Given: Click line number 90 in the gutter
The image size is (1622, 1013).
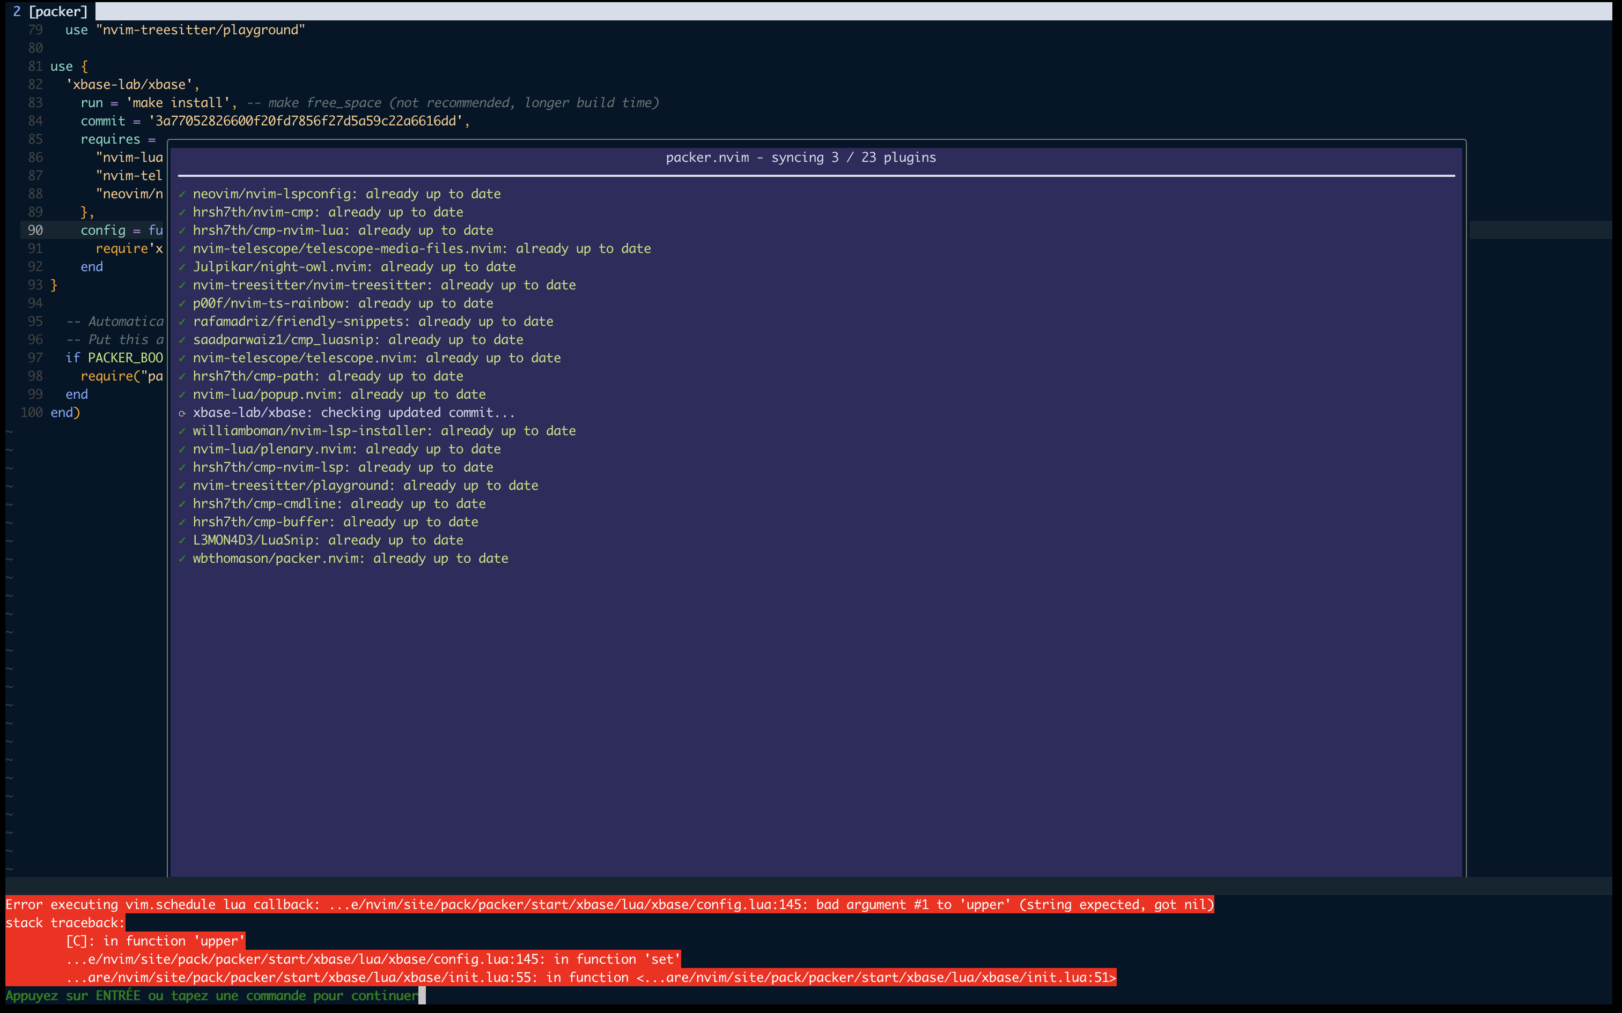Looking at the screenshot, I should click(35, 230).
